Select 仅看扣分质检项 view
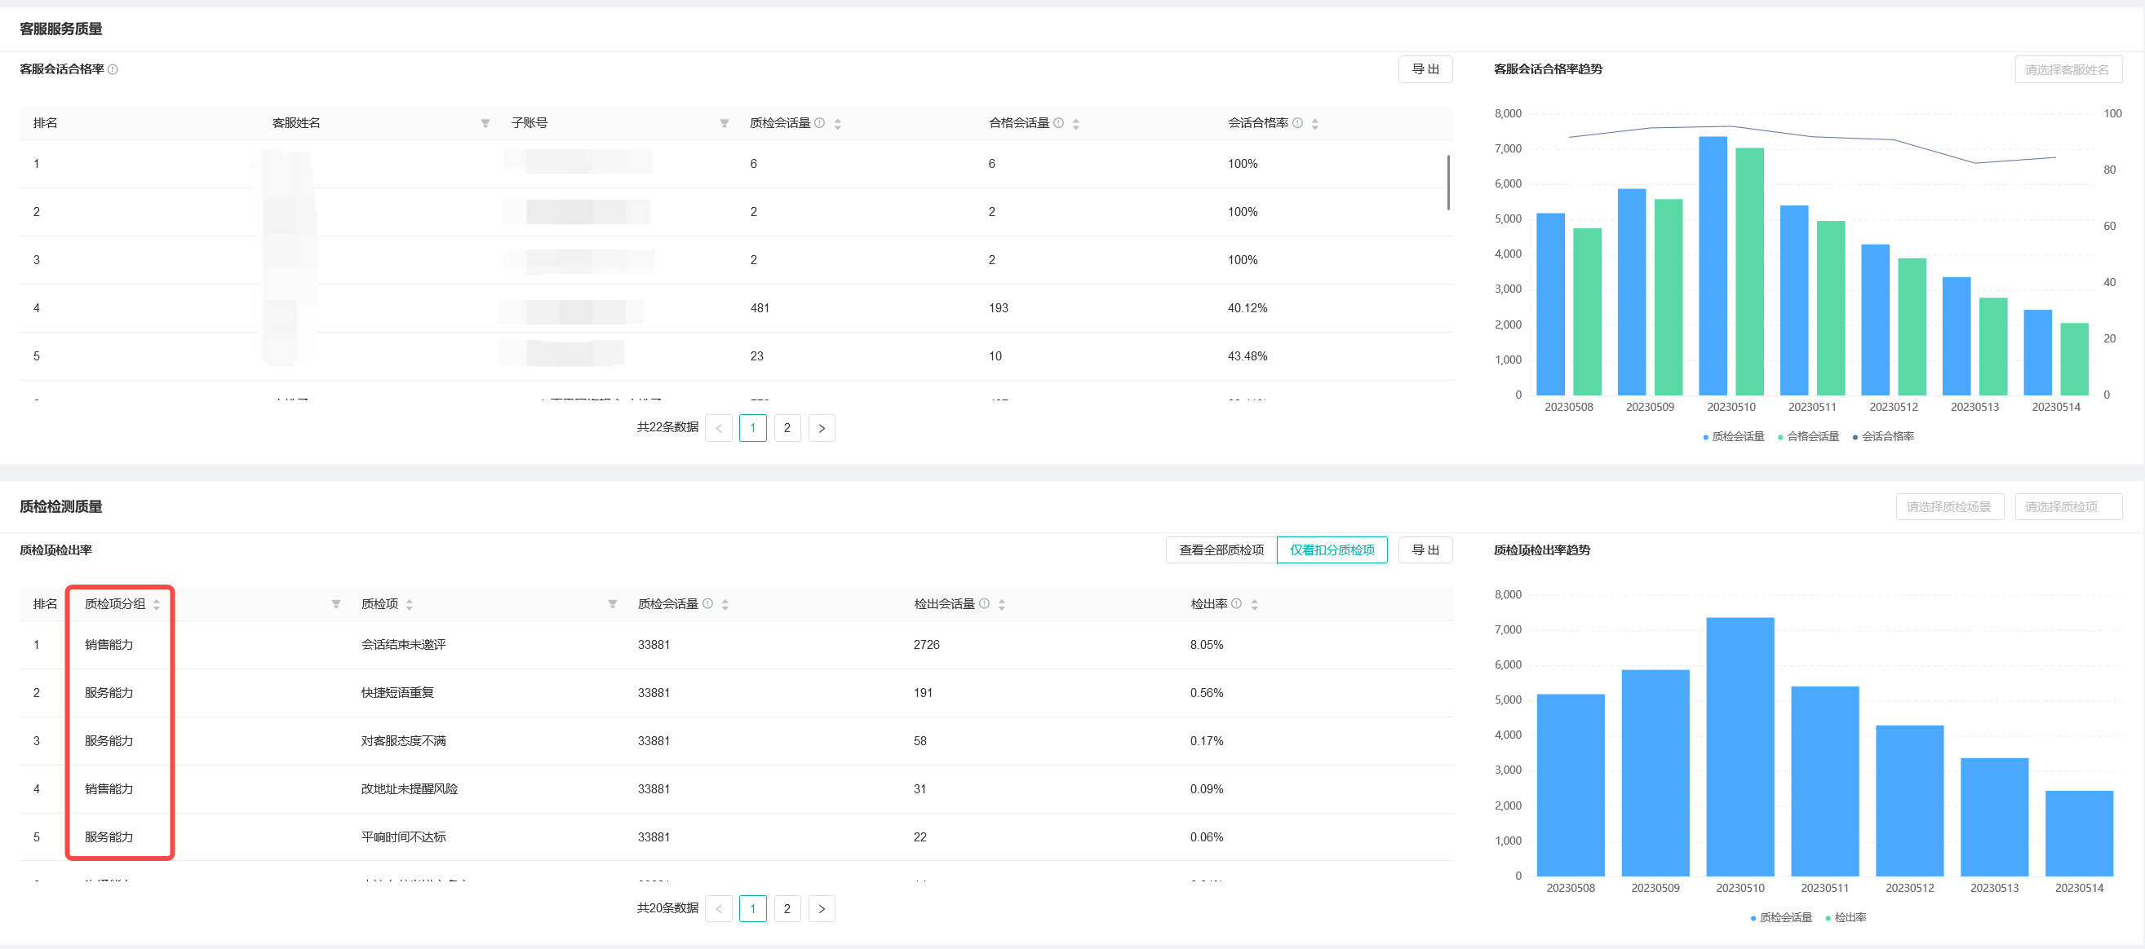The height and width of the screenshot is (949, 2145). [1332, 550]
